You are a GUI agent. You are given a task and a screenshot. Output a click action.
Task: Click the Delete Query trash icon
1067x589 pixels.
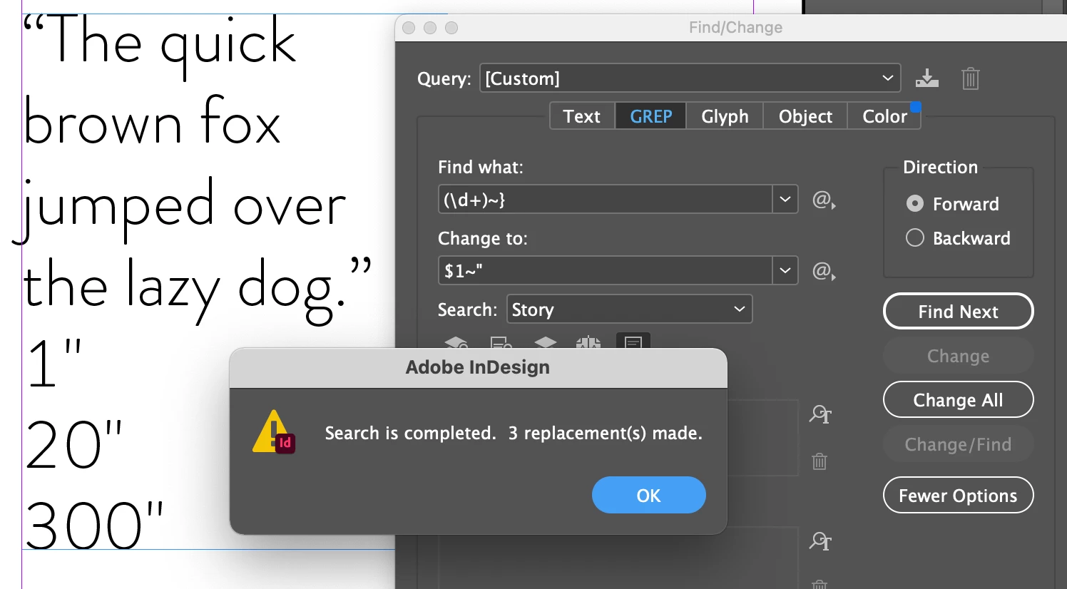(x=970, y=78)
